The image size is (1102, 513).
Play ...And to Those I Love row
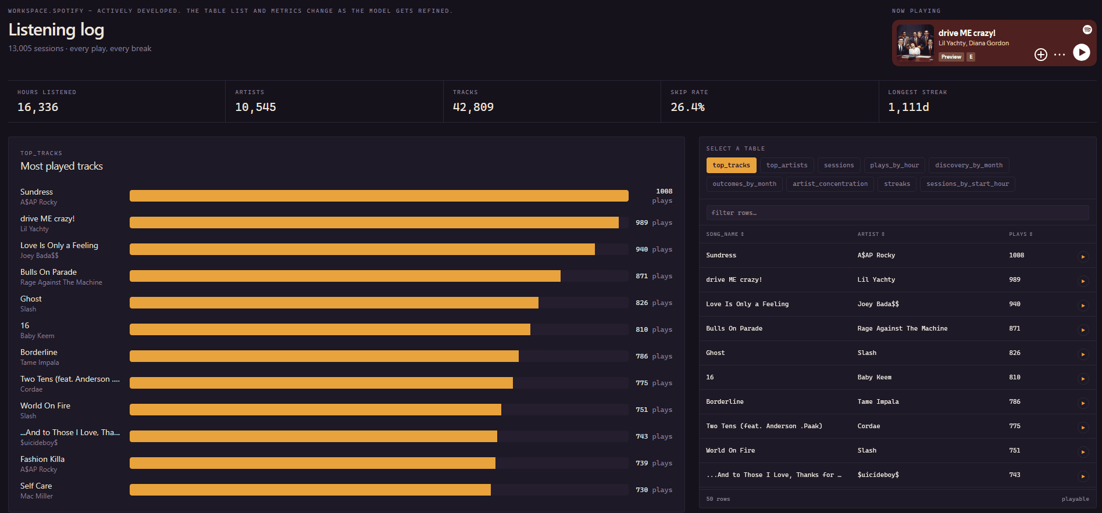pos(1083,476)
